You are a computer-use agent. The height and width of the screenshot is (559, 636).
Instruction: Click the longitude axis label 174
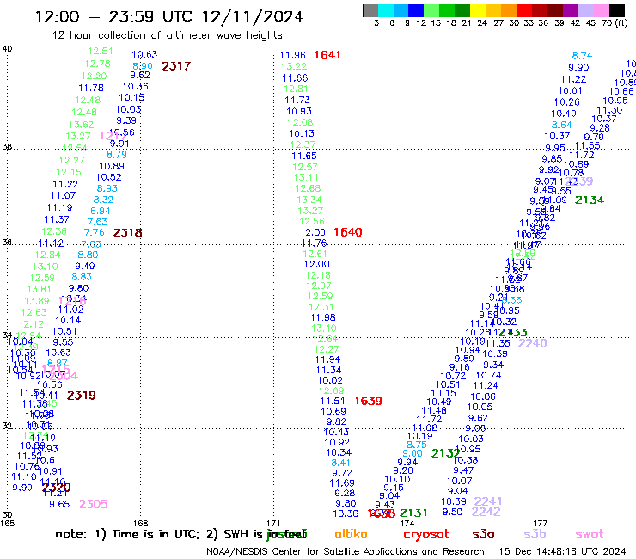coord(407,523)
